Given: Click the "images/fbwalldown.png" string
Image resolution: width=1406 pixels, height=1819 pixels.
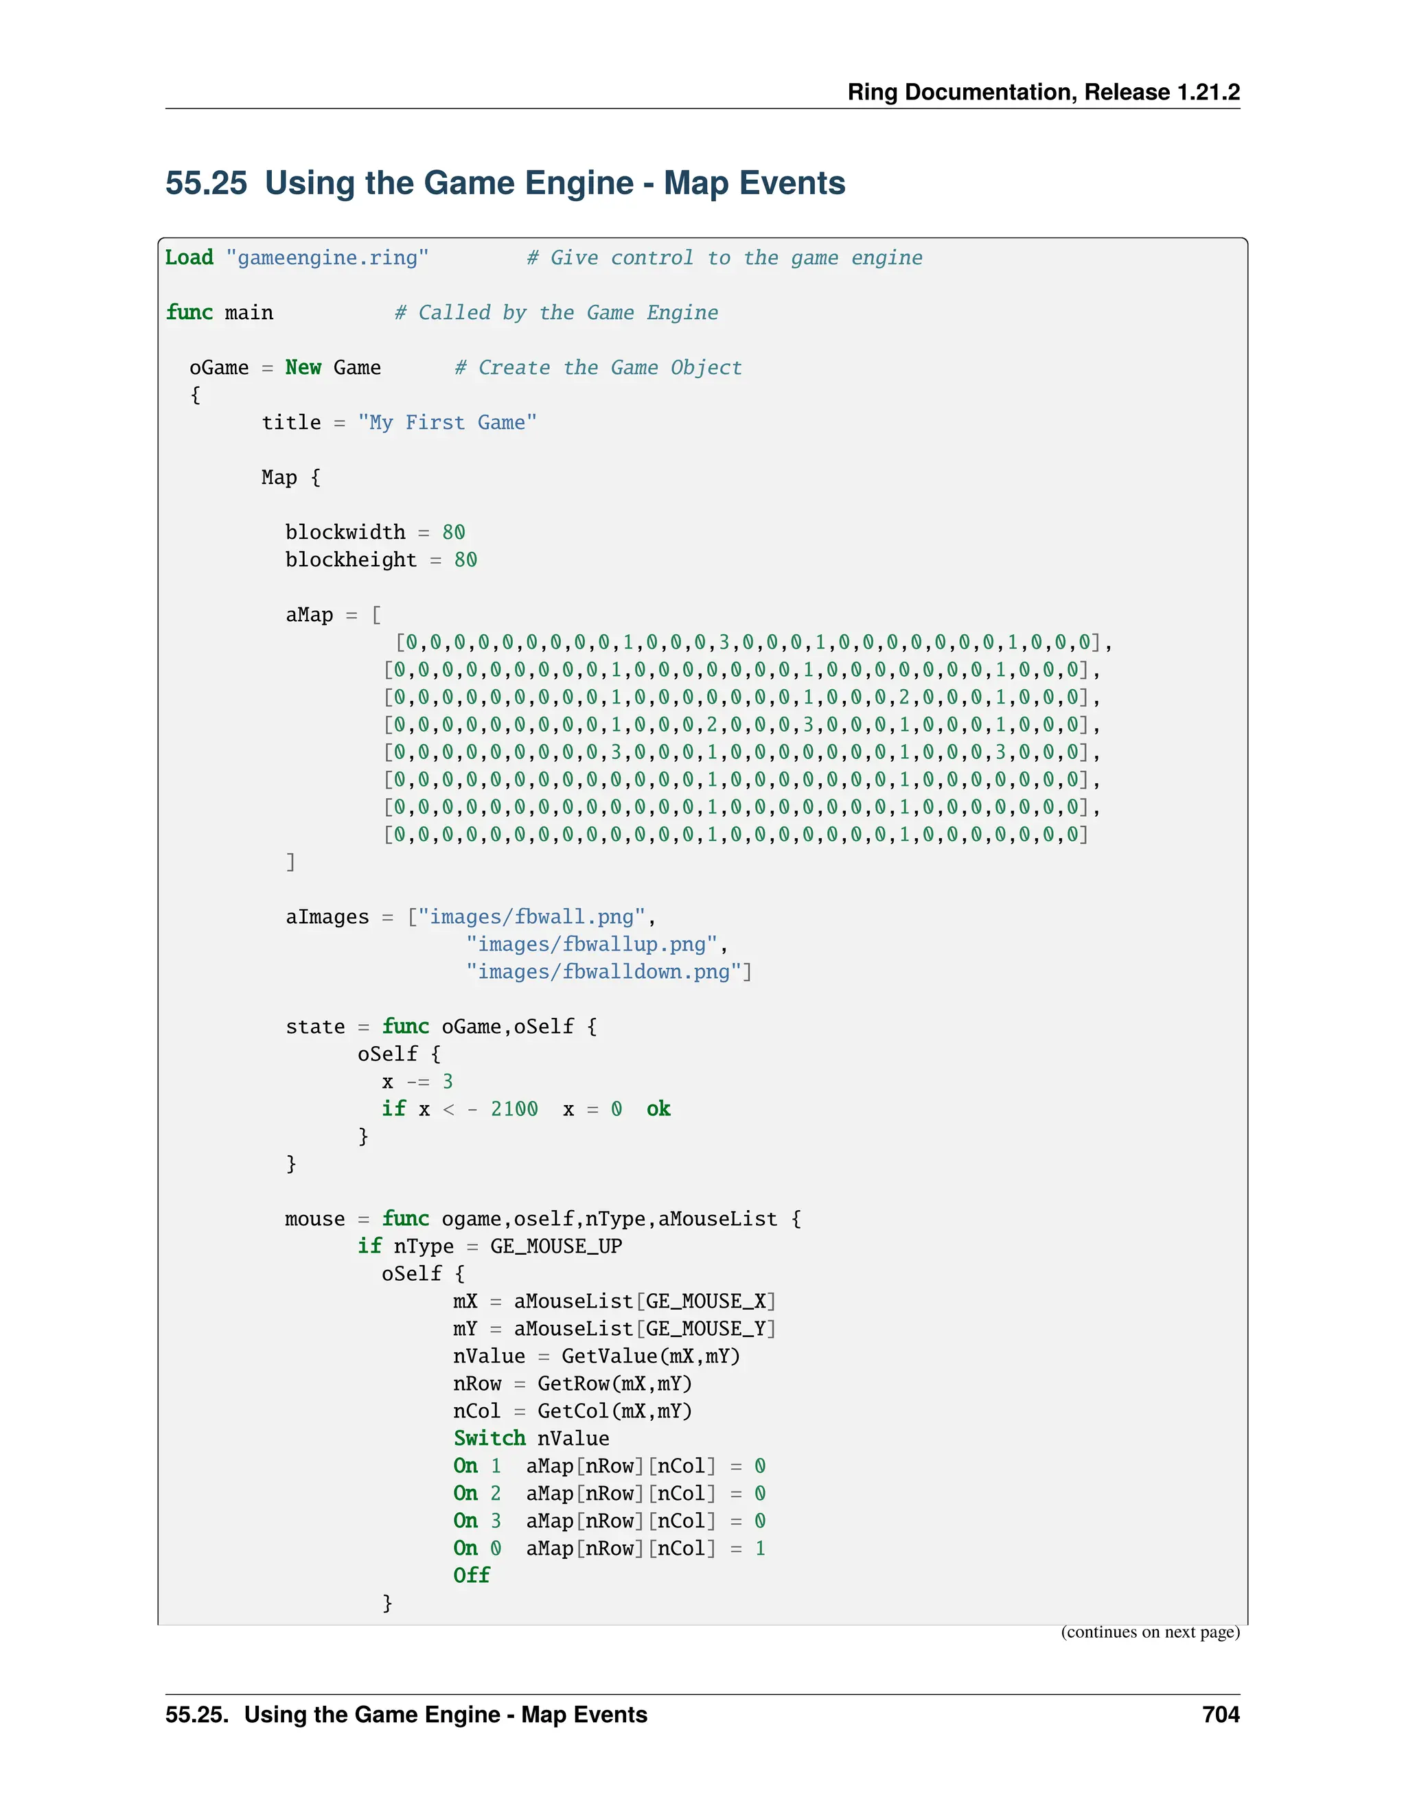Looking at the screenshot, I should click(604, 972).
